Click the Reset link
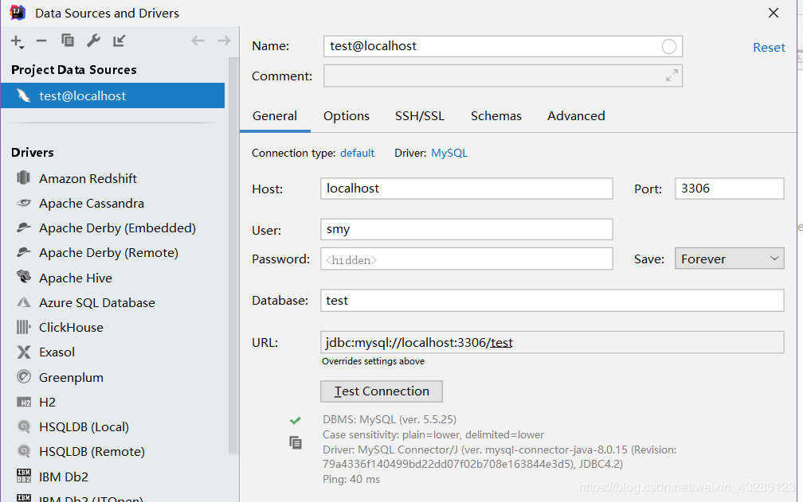803x502 pixels. tap(769, 48)
